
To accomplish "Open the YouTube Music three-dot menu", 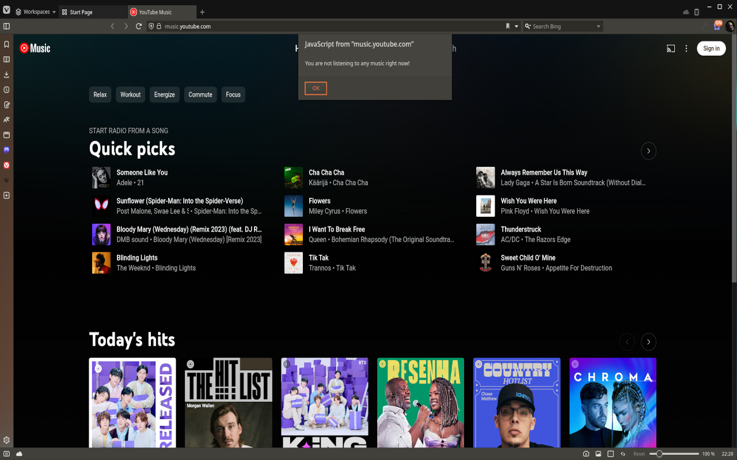I will (686, 49).
